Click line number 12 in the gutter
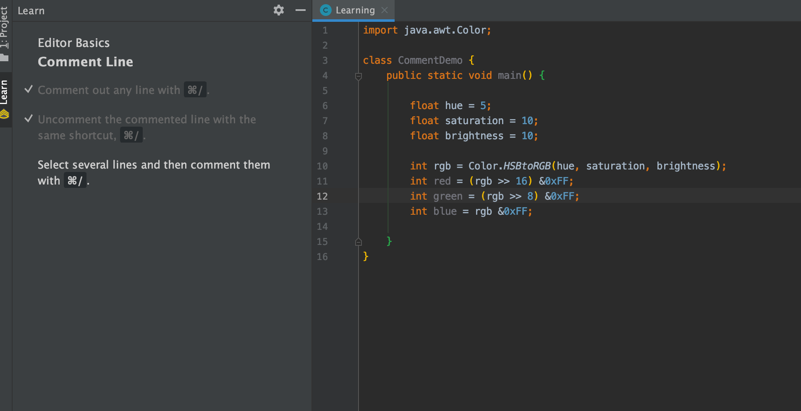This screenshot has width=801, height=411. (x=322, y=196)
